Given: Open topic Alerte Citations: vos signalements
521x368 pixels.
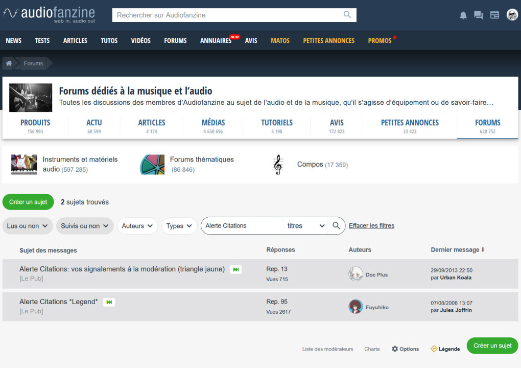Looking at the screenshot, I should (x=122, y=269).
